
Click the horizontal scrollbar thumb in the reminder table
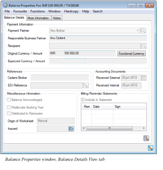tap(109, 128)
